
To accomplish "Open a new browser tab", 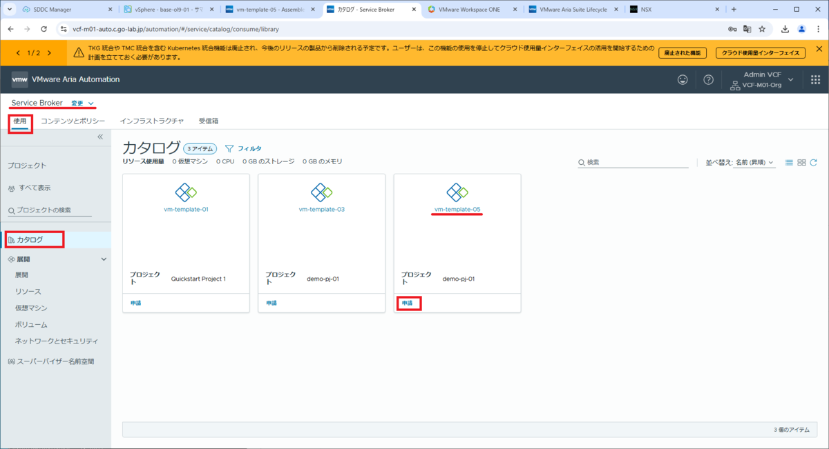I will (x=734, y=10).
